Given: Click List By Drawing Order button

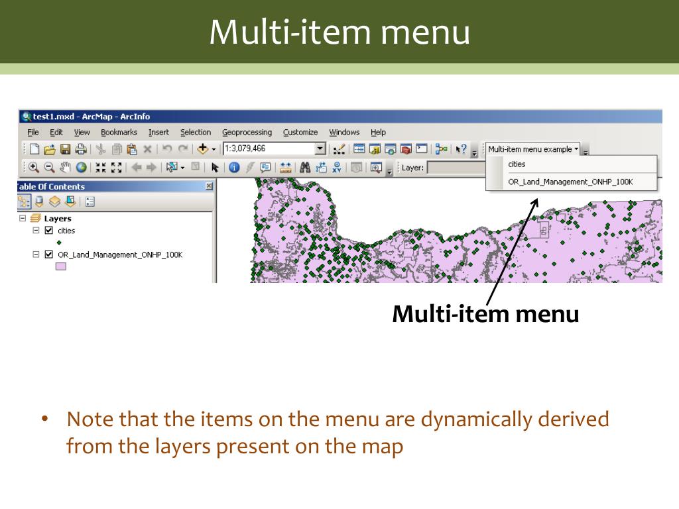Looking at the screenshot, I should click(24, 201).
